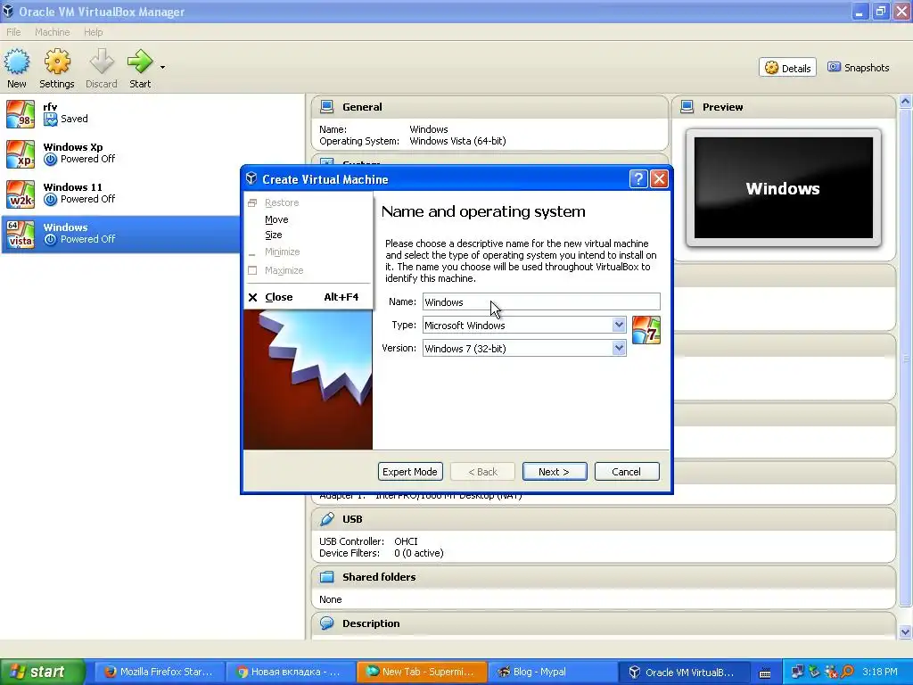This screenshot has width=913, height=685.
Task: Click the Windows Start button
Action: pos(43,672)
